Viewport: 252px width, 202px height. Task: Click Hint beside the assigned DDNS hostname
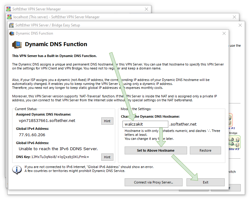(107, 121)
